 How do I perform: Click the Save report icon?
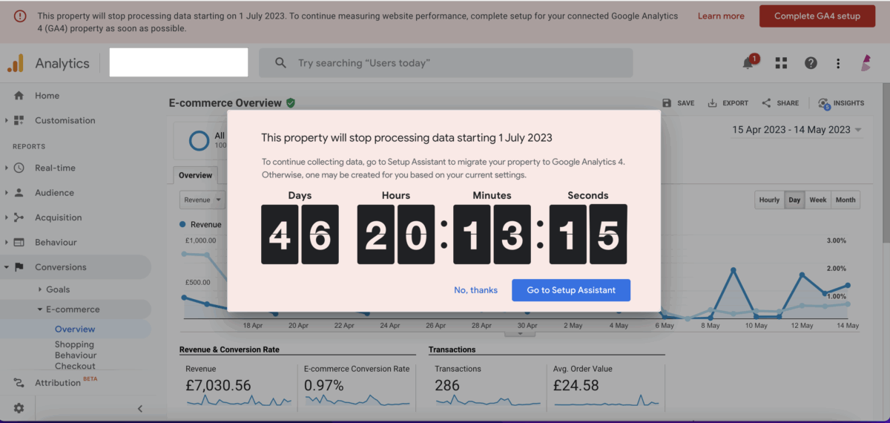[667, 103]
